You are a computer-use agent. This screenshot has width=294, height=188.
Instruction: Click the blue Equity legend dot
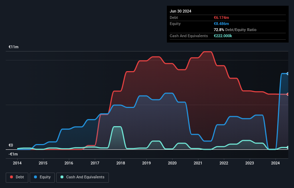pos(35,177)
